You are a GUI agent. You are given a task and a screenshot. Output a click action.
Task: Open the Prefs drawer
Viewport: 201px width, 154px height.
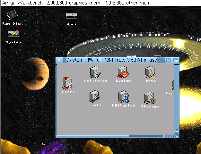68,83
